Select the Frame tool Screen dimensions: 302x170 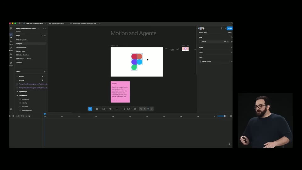[x=97, y=109]
